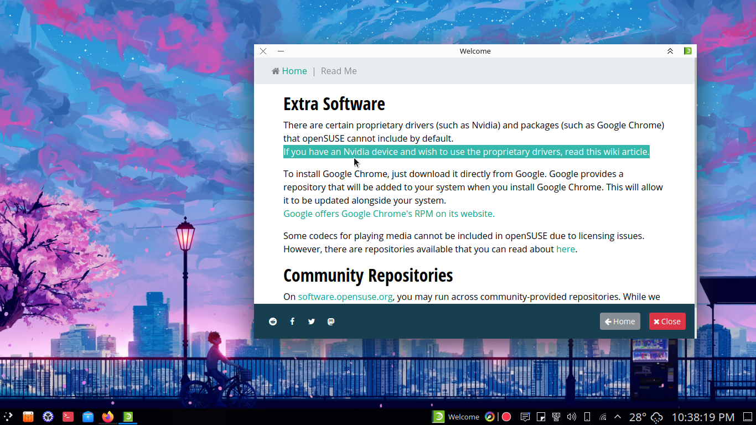Screen dimensions: 756x425
Task: Open the notifications tray icon
Action: 525,417
